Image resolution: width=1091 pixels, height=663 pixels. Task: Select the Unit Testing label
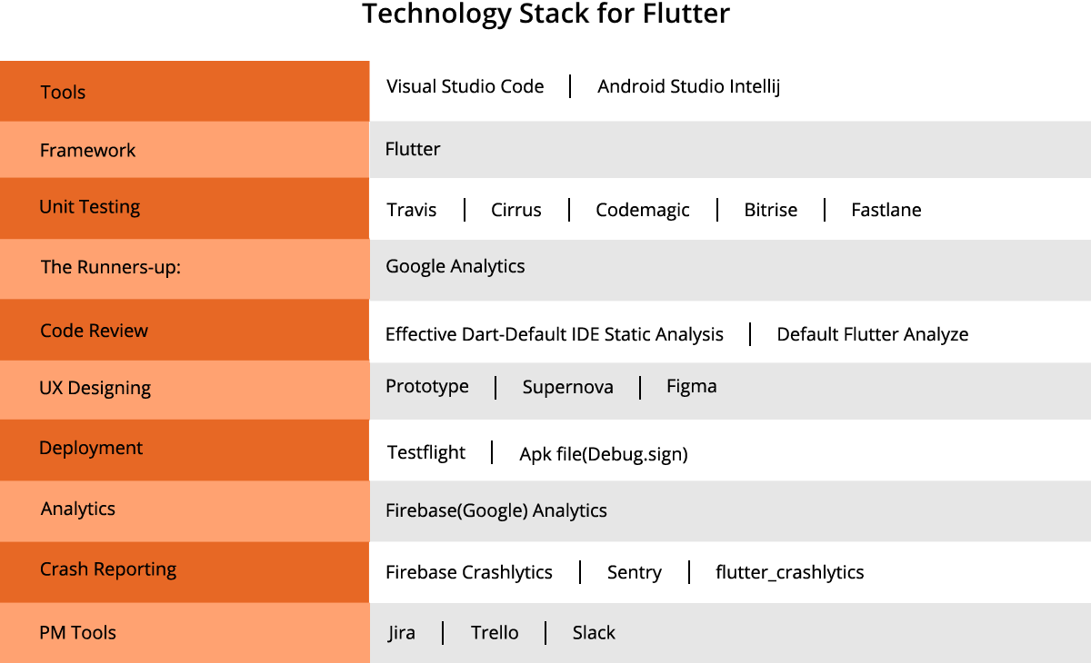[x=89, y=207]
